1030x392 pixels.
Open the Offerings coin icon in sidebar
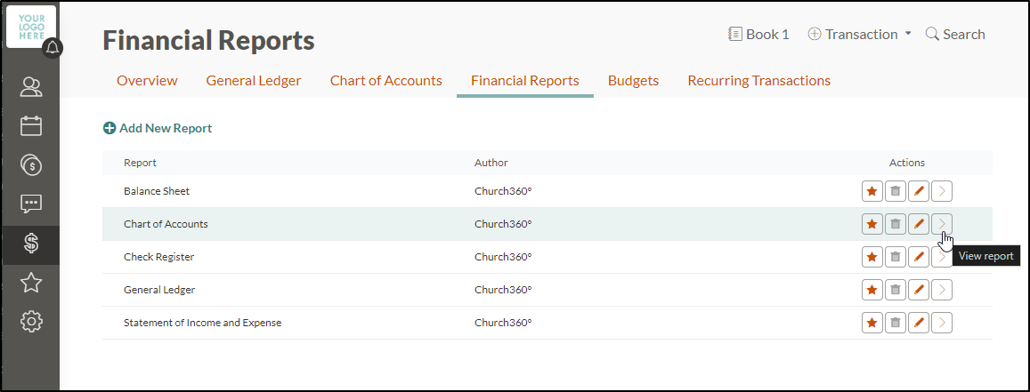31,164
